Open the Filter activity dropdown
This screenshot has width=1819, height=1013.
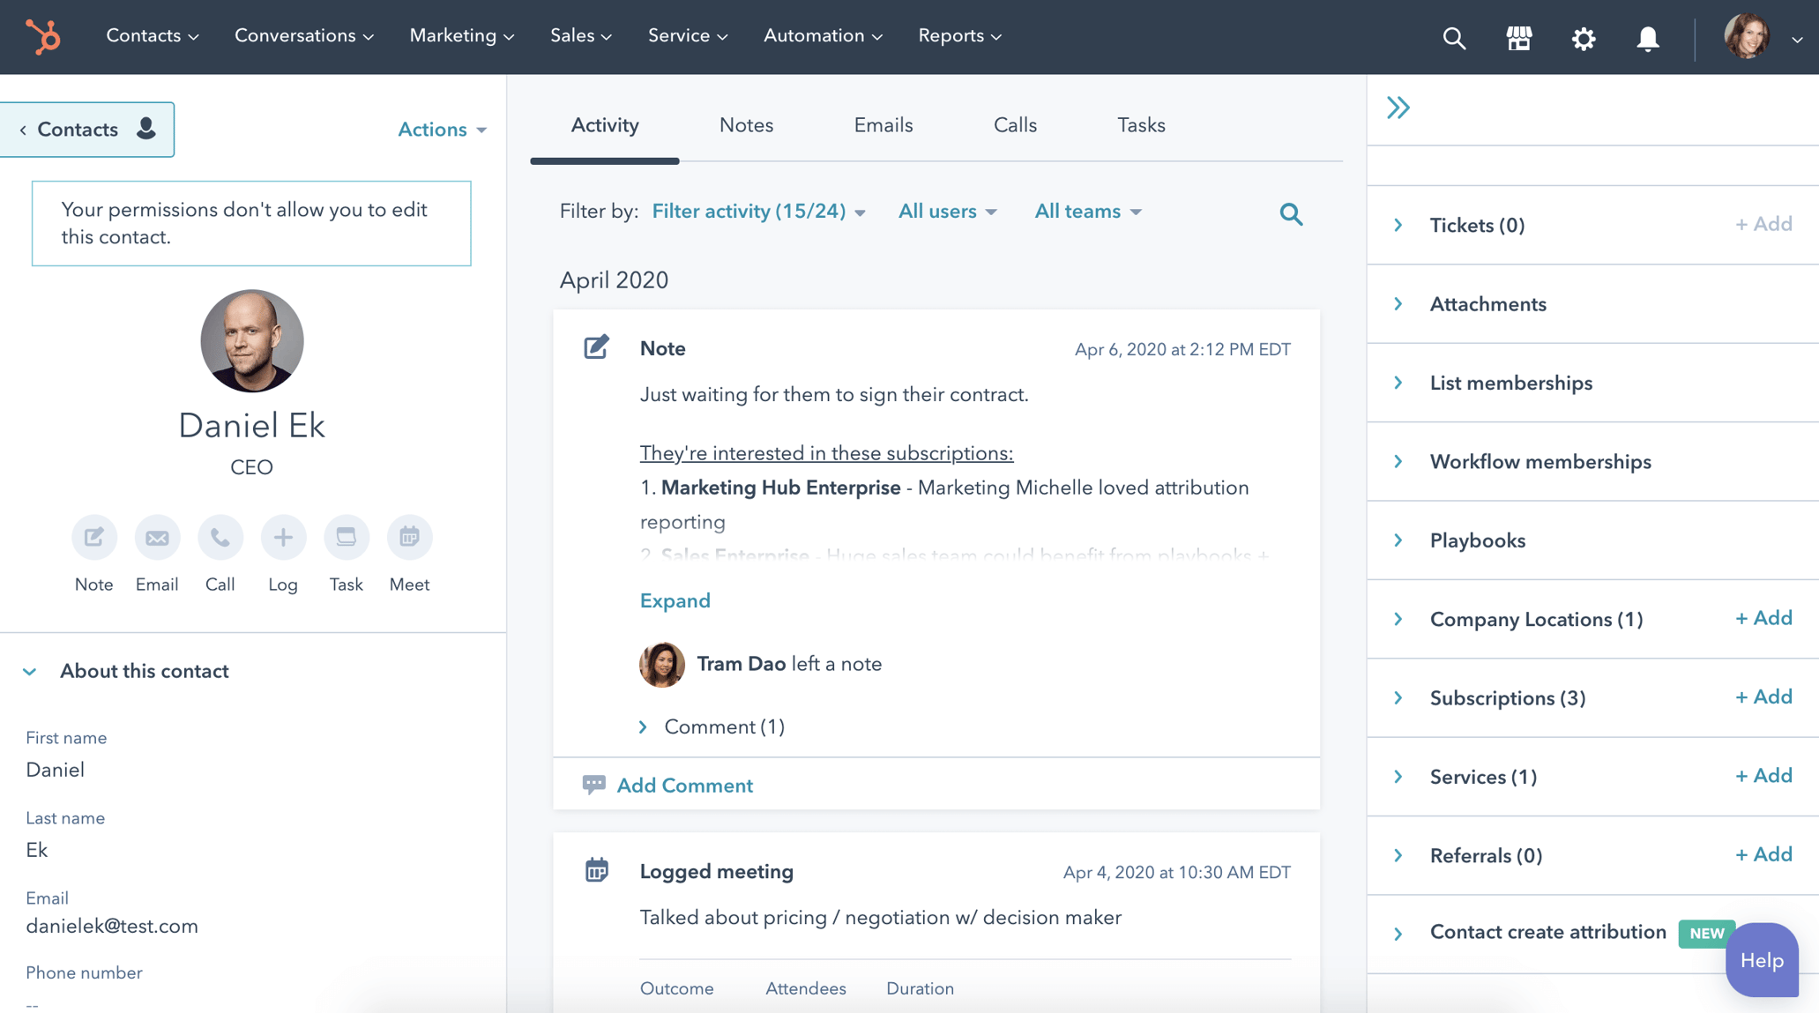point(758,212)
